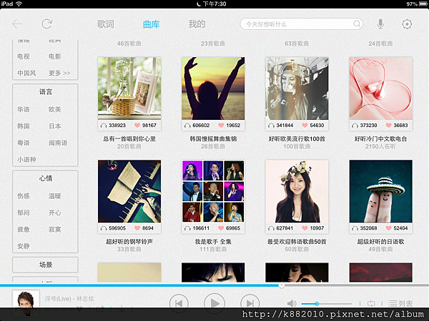Adjust the volume slider knob

(x=317, y=304)
